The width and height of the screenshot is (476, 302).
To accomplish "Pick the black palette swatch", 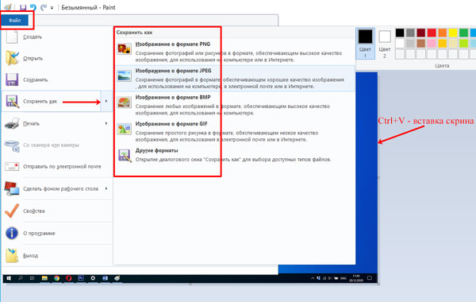I will (400, 33).
